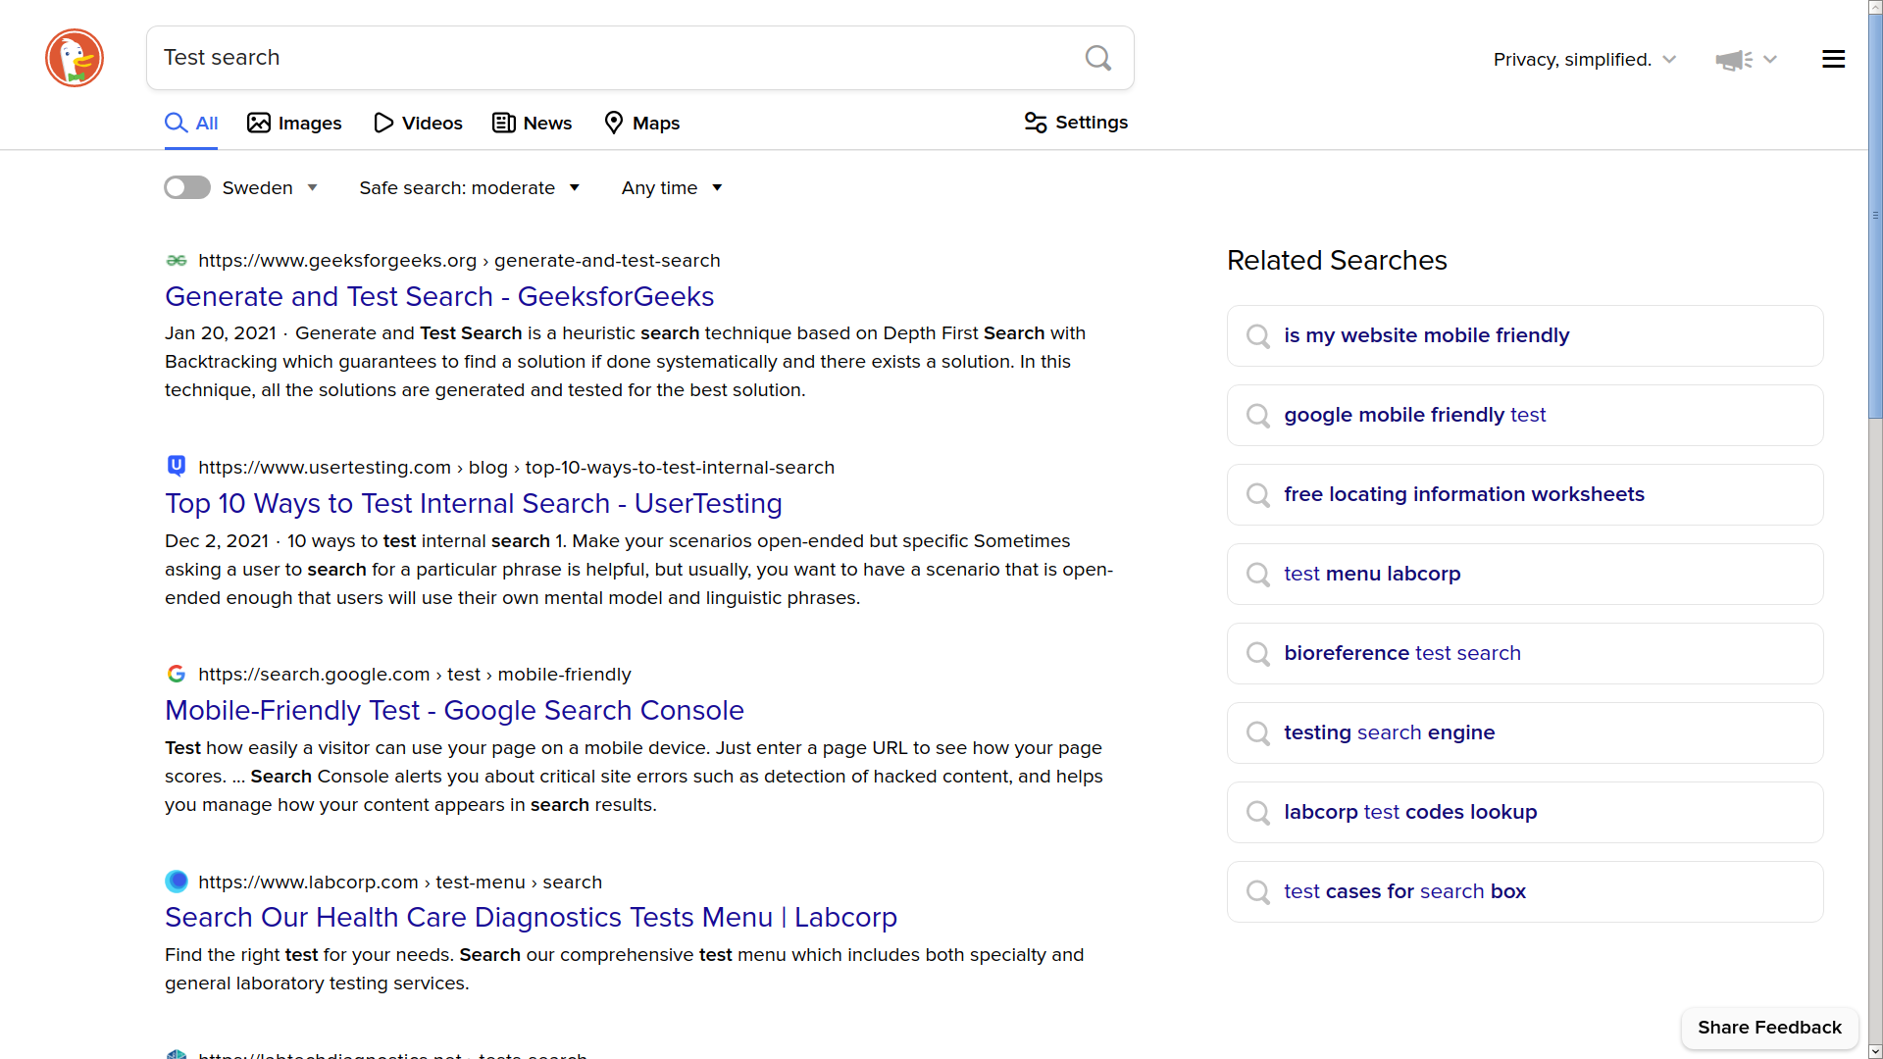This screenshot has height=1059, width=1883.
Task: Click search icon beside 'bioreference test search'
Action: (x=1258, y=654)
